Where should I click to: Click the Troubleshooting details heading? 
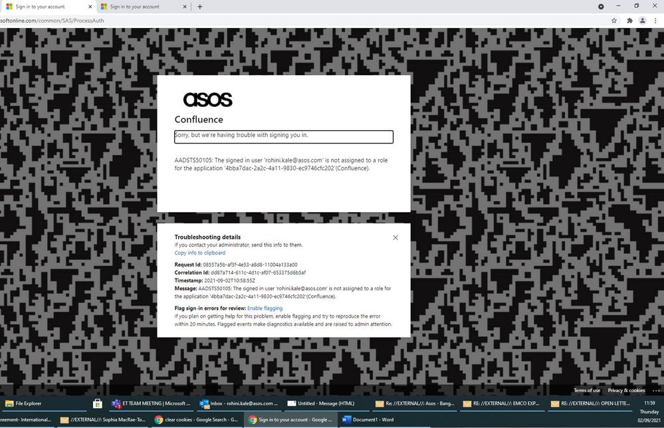coord(207,237)
